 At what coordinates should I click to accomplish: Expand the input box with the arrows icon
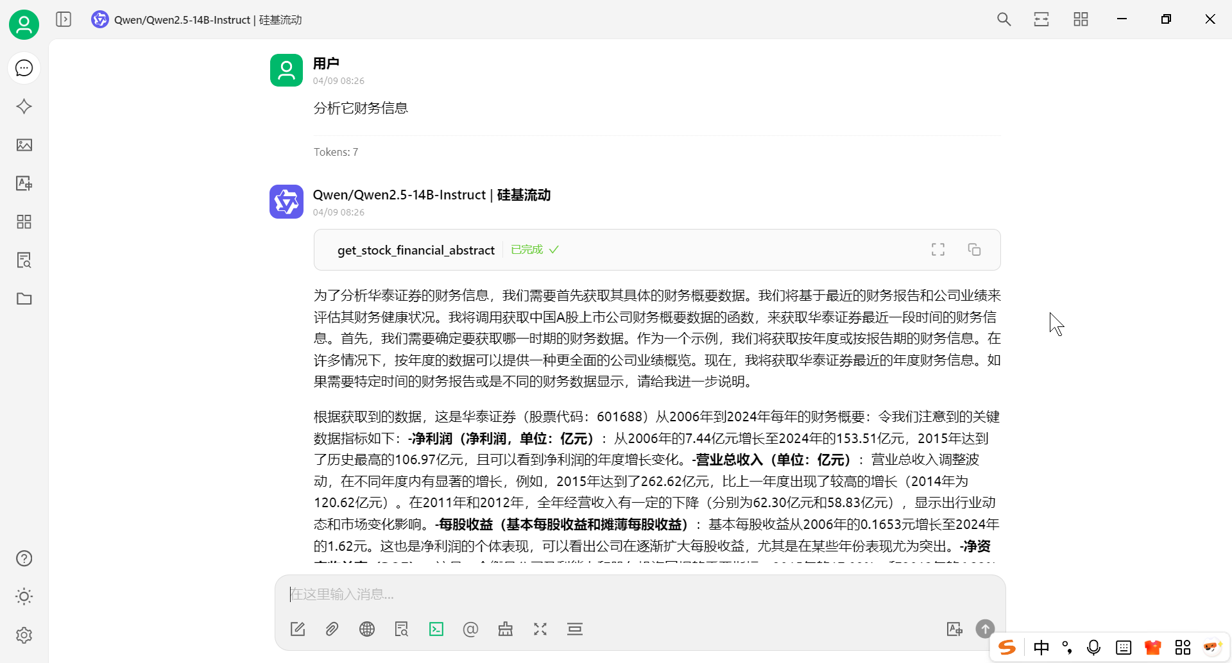(x=540, y=629)
